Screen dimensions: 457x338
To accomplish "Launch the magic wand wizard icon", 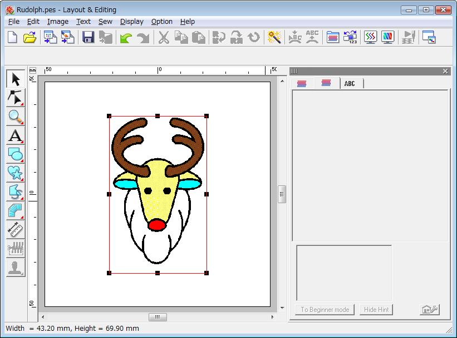I will [274, 38].
